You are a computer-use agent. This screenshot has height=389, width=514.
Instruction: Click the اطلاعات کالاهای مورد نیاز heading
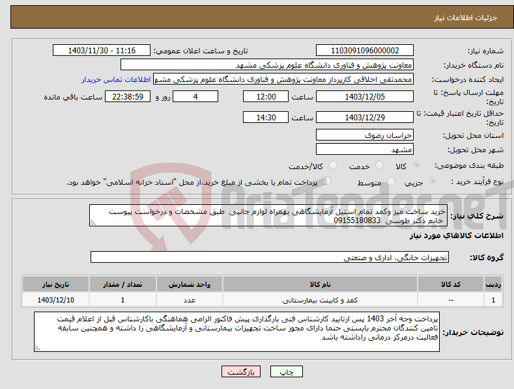pyautogui.click(x=456, y=235)
